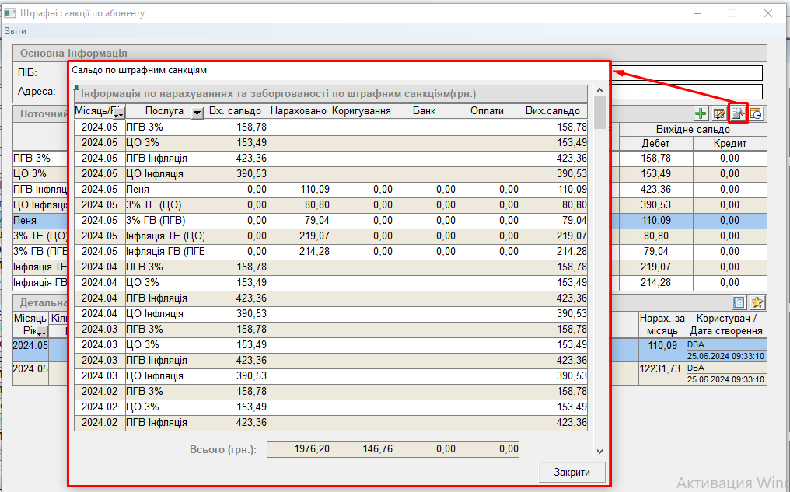Open the Послуга column filter dropdown

click(x=197, y=113)
